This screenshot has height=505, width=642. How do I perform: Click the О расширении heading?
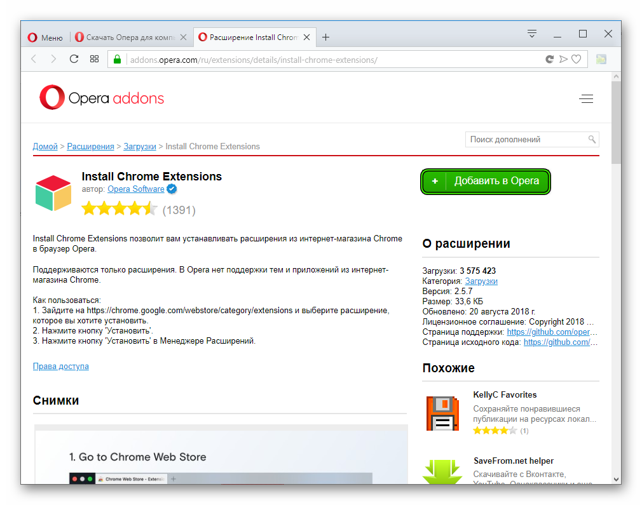point(466,243)
